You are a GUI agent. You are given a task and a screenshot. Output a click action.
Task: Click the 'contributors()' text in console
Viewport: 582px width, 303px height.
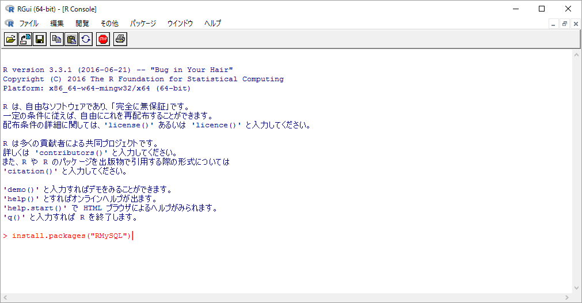[71, 153]
